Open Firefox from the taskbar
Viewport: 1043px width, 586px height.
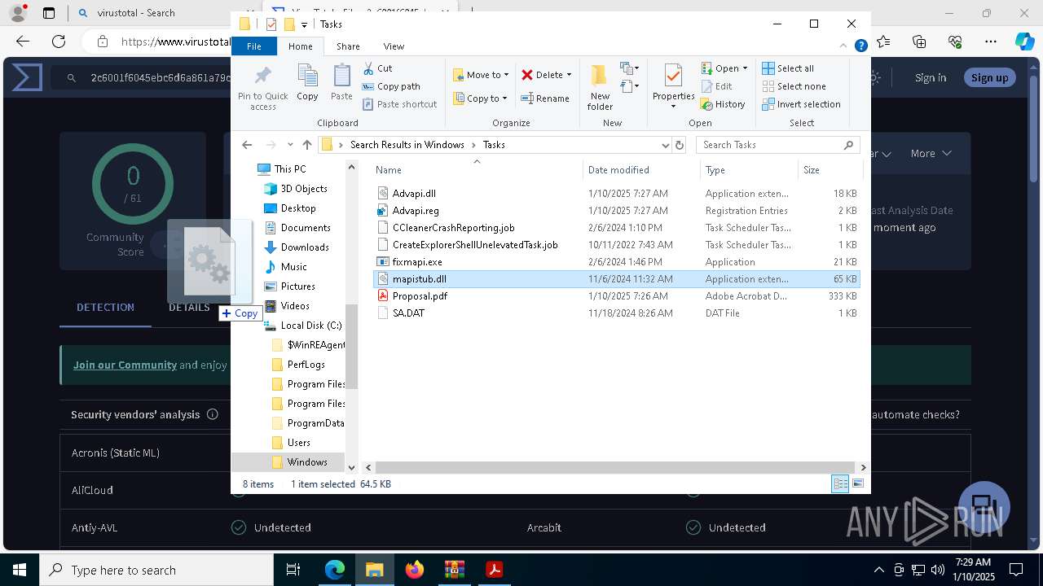click(x=415, y=570)
